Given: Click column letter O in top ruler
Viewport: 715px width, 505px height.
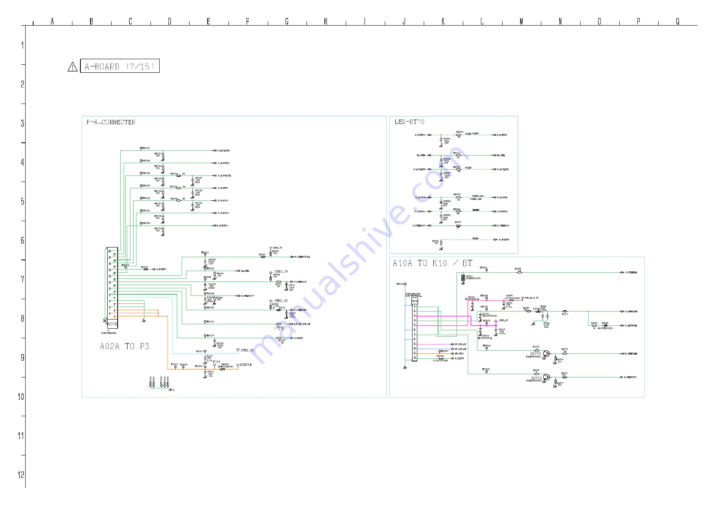Looking at the screenshot, I should coord(599,21).
